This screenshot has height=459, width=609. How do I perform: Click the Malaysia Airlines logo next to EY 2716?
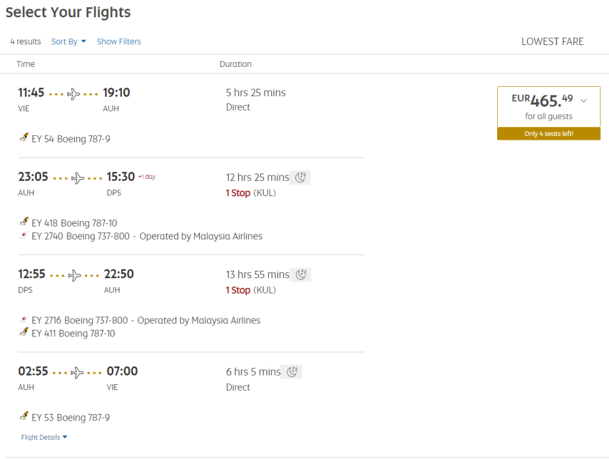click(x=24, y=321)
